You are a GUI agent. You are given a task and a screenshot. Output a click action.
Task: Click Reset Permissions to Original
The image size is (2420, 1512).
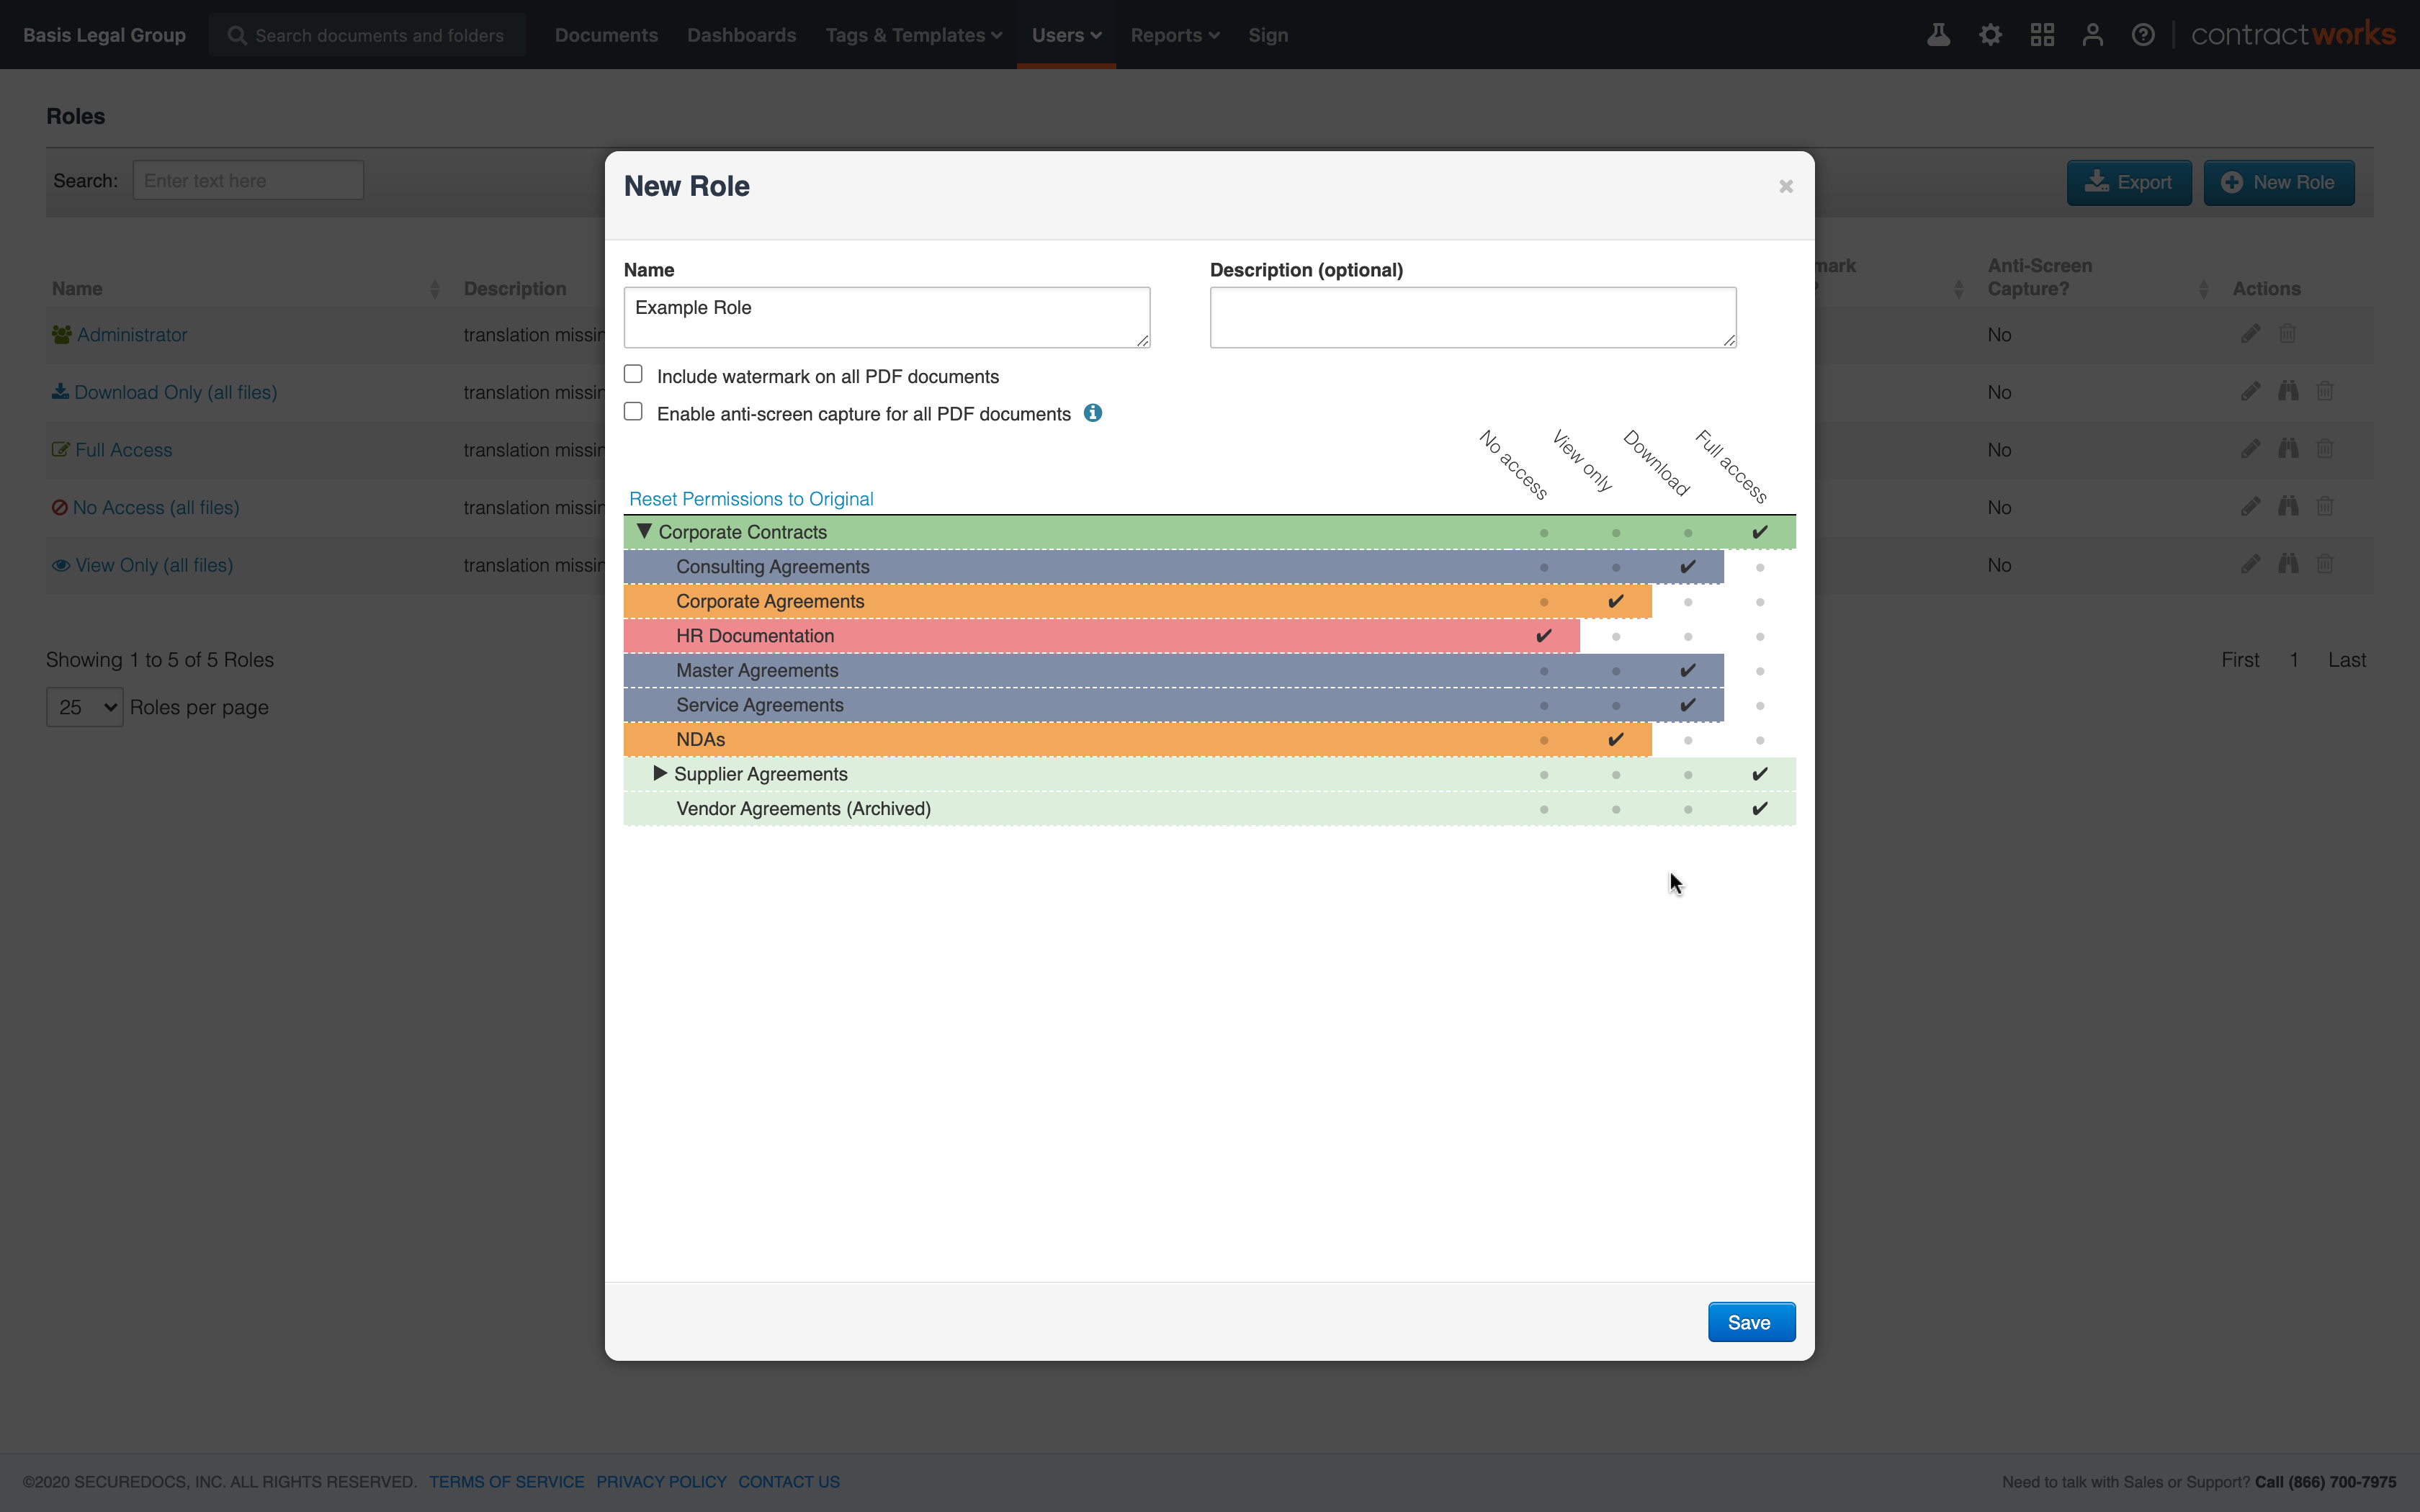(751, 498)
